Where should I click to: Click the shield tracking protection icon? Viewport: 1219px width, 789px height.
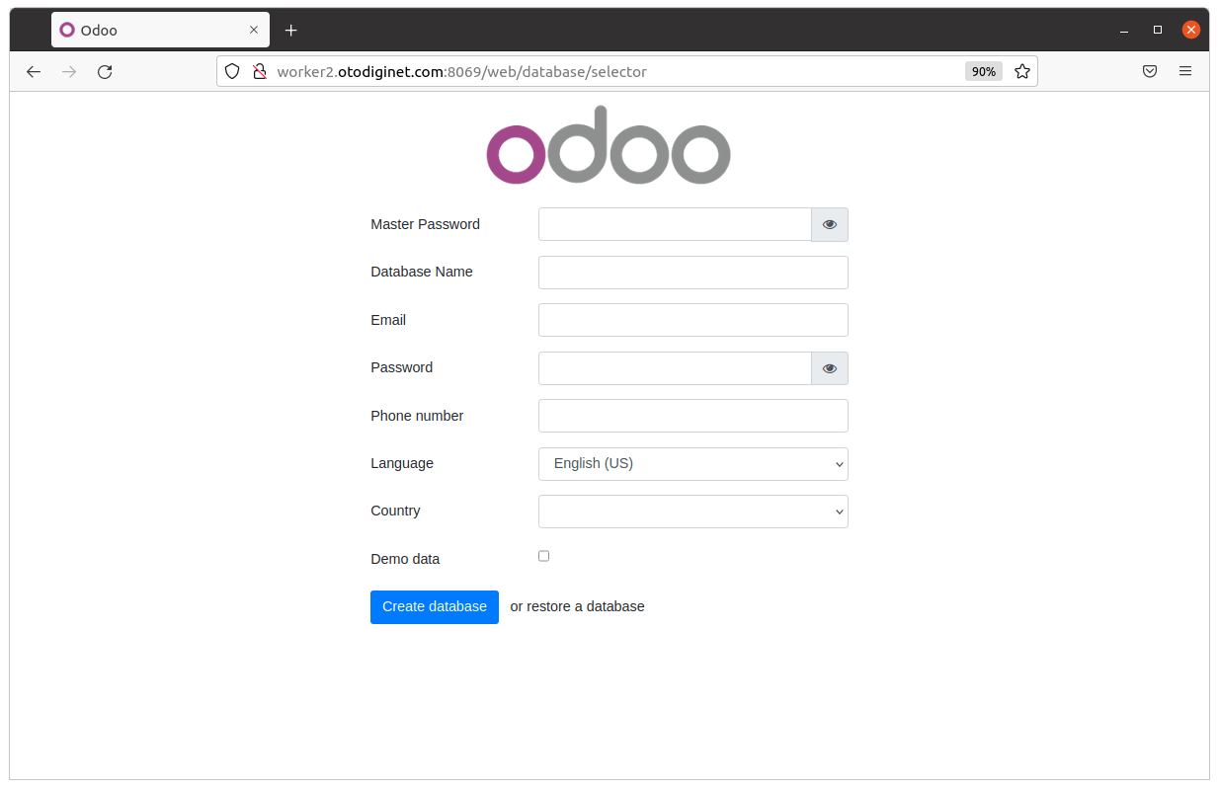tap(231, 71)
